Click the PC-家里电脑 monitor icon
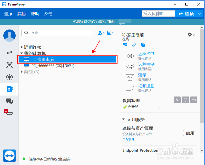205x165 pixels. pyautogui.click(x=26, y=60)
